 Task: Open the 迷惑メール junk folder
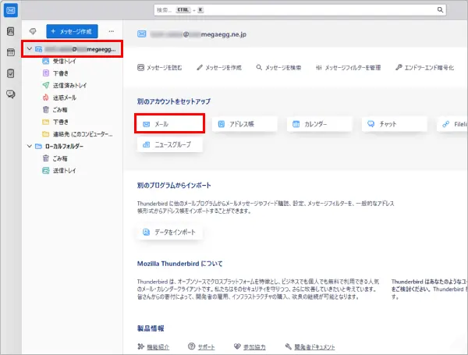[x=65, y=98]
